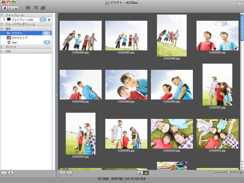Expand the フォトフレーム01 tree item
Viewport: 244px width, 183px height.
click(4, 19)
